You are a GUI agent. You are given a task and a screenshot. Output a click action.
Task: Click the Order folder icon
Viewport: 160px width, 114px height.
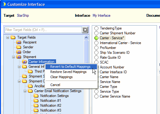19,52
